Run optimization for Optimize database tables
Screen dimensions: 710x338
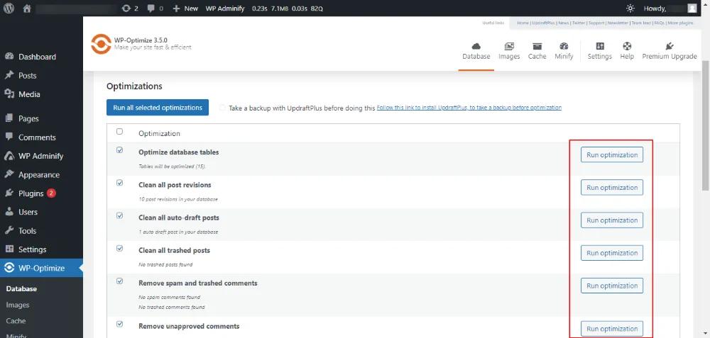point(612,154)
